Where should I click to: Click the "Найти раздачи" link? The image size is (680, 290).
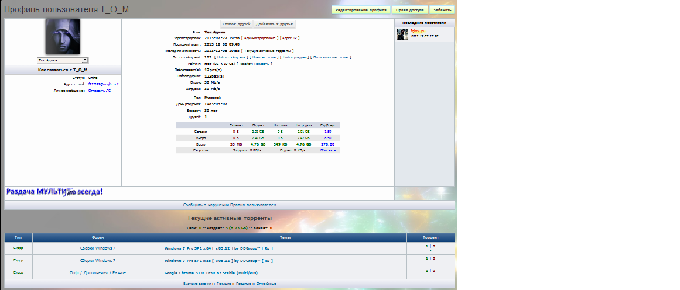295,57
